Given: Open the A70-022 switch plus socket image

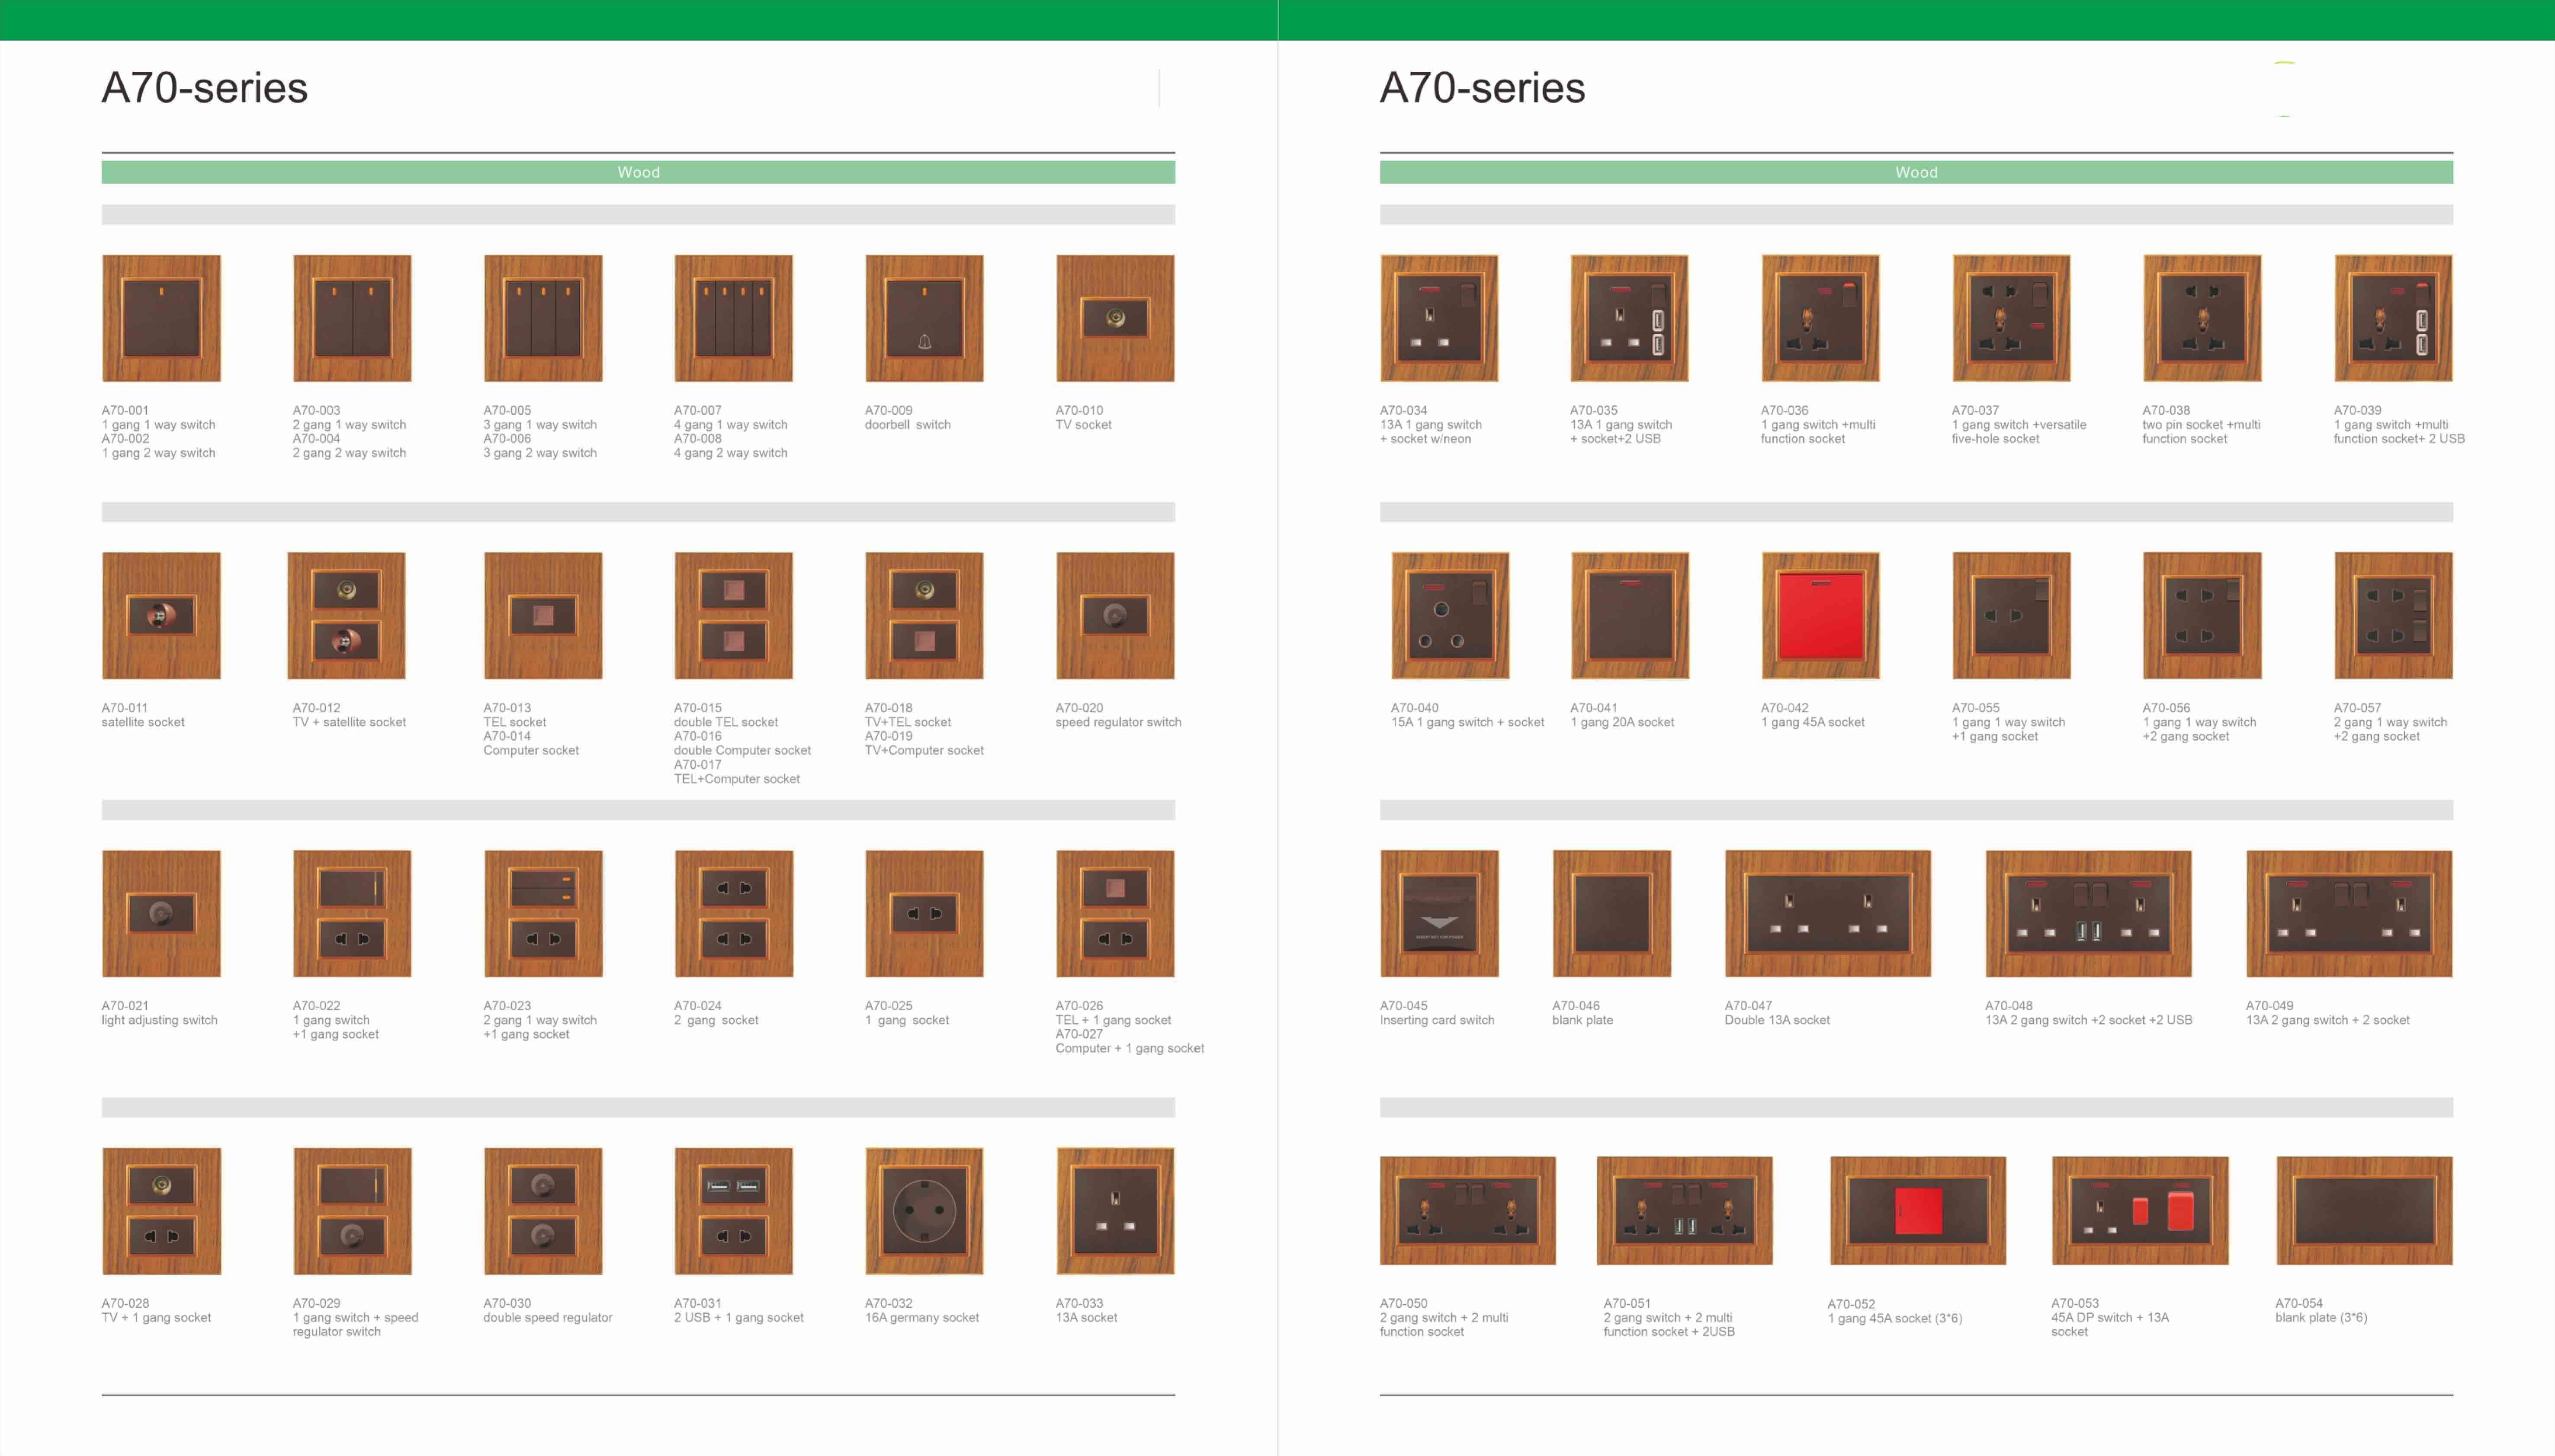Looking at the screenshot, I should (352, 914).
